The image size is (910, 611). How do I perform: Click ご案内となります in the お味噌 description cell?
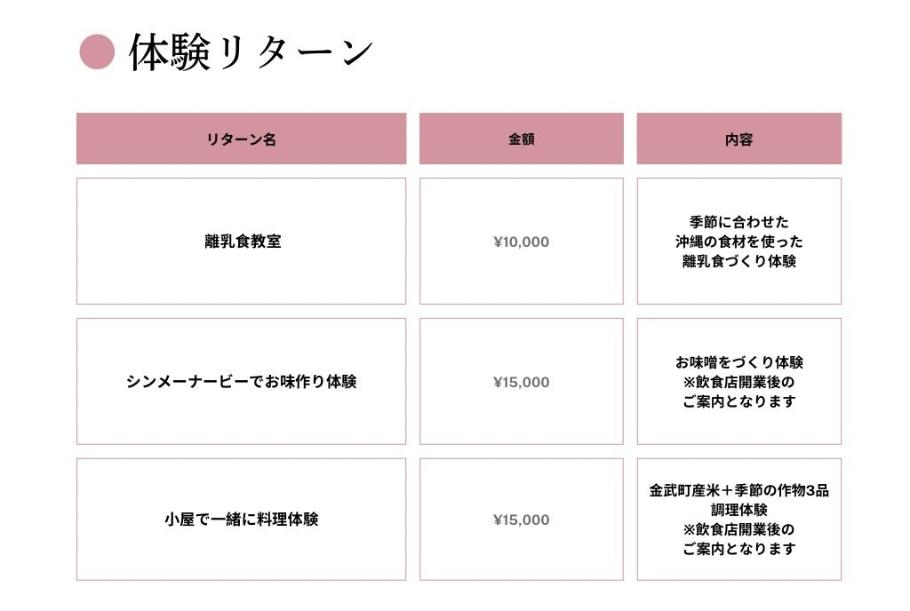[x=738, y=401]
